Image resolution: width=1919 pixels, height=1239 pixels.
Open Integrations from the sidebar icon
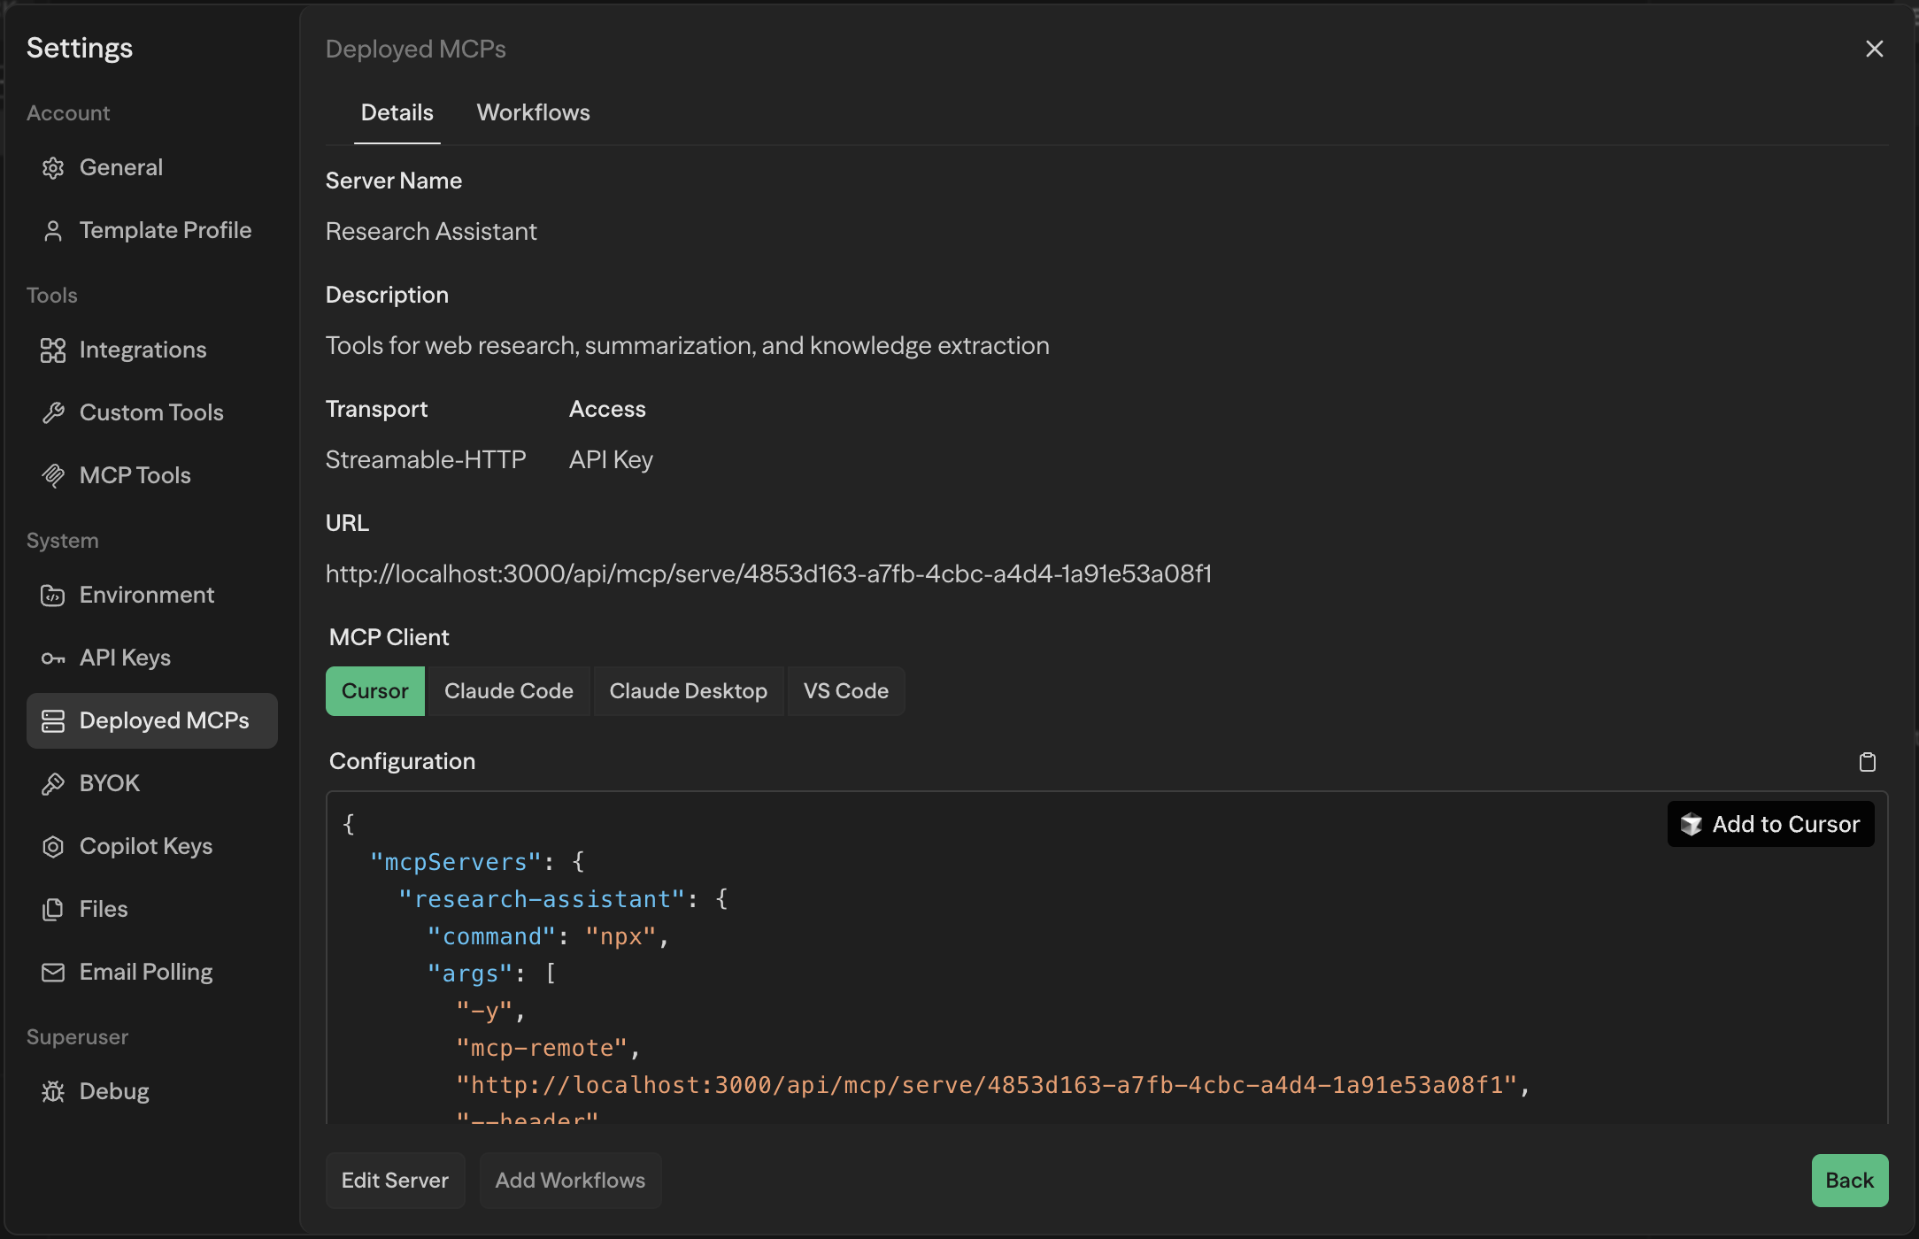53,350
